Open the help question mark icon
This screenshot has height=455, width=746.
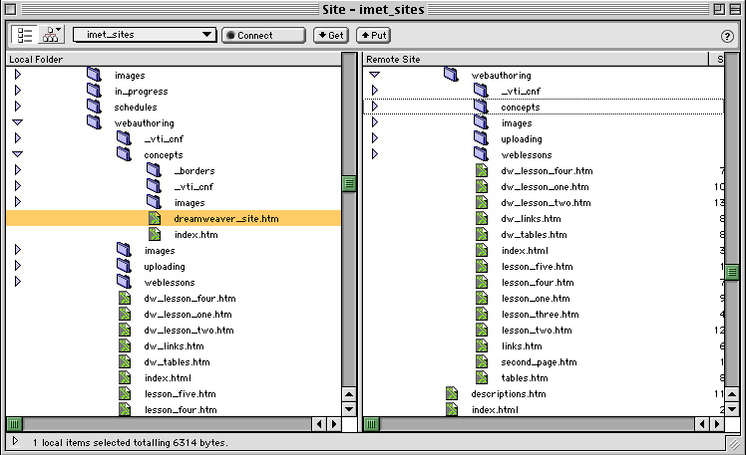(x=727, y=36)
